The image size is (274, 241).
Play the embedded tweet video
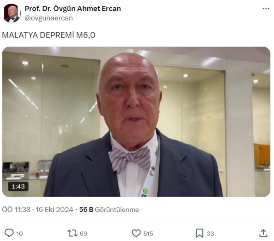136,122
